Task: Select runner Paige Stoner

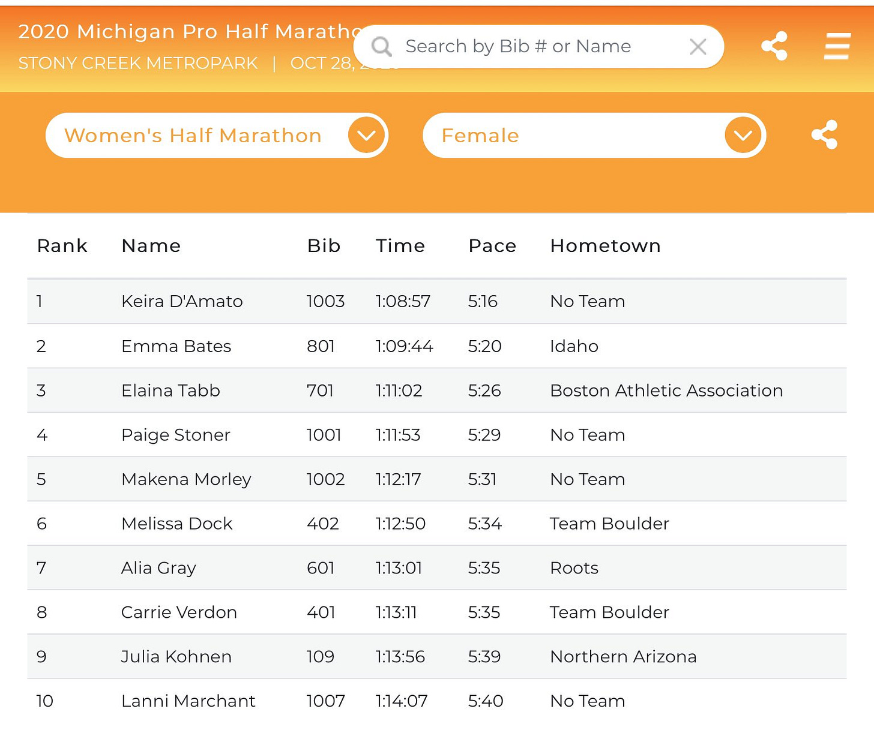Action: 176,435
